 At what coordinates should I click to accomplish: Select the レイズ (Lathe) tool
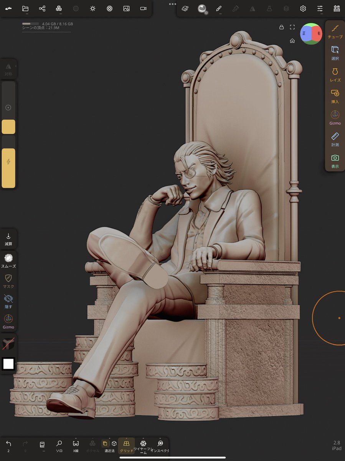[x=335, y=75]
